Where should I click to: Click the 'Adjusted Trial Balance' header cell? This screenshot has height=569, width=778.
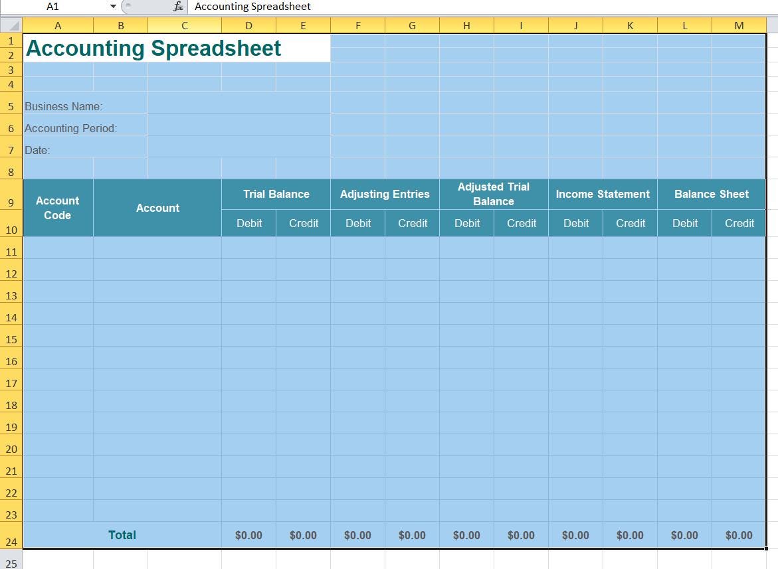[x=494, y=195]
